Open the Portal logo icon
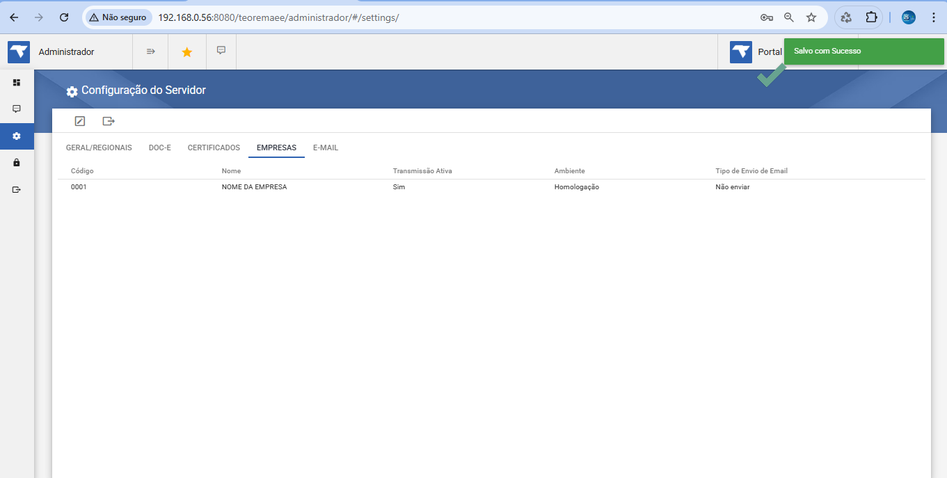 741,51
